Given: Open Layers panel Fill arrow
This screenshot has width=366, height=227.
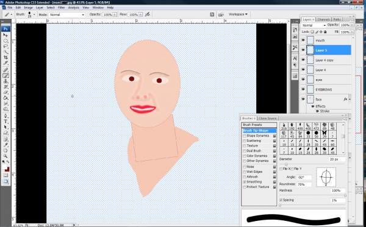Looking at the screenshot, I should pos(352,32).
